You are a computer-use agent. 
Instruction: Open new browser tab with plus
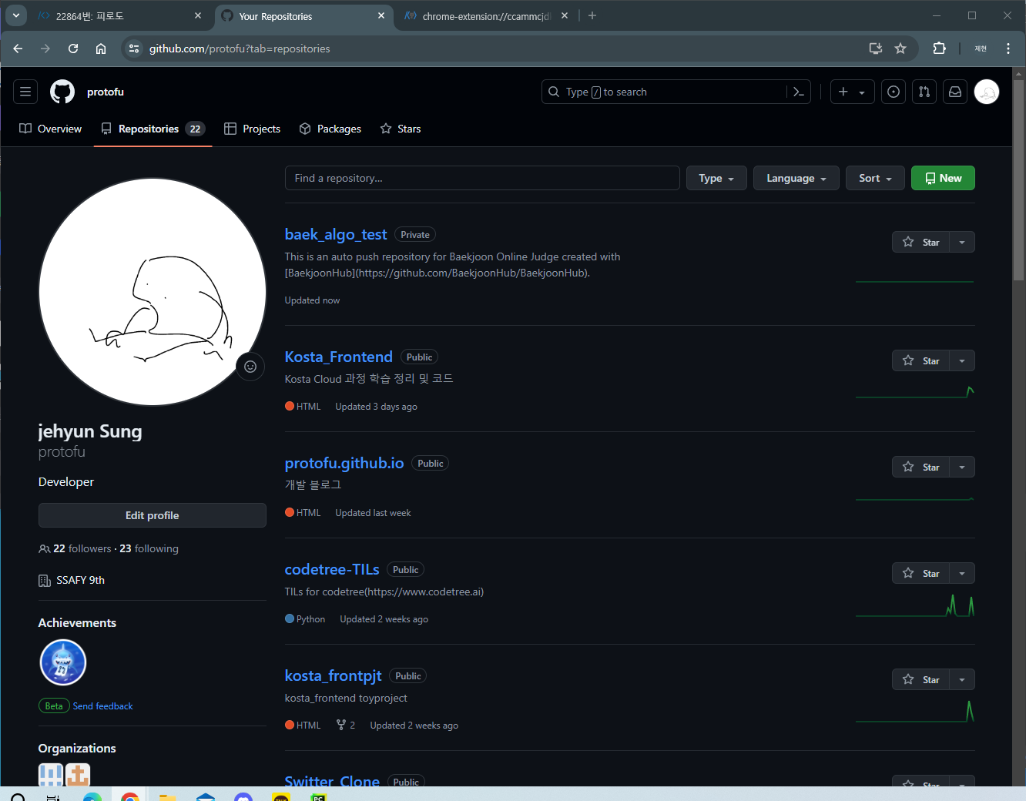click(x=592, y=15)
